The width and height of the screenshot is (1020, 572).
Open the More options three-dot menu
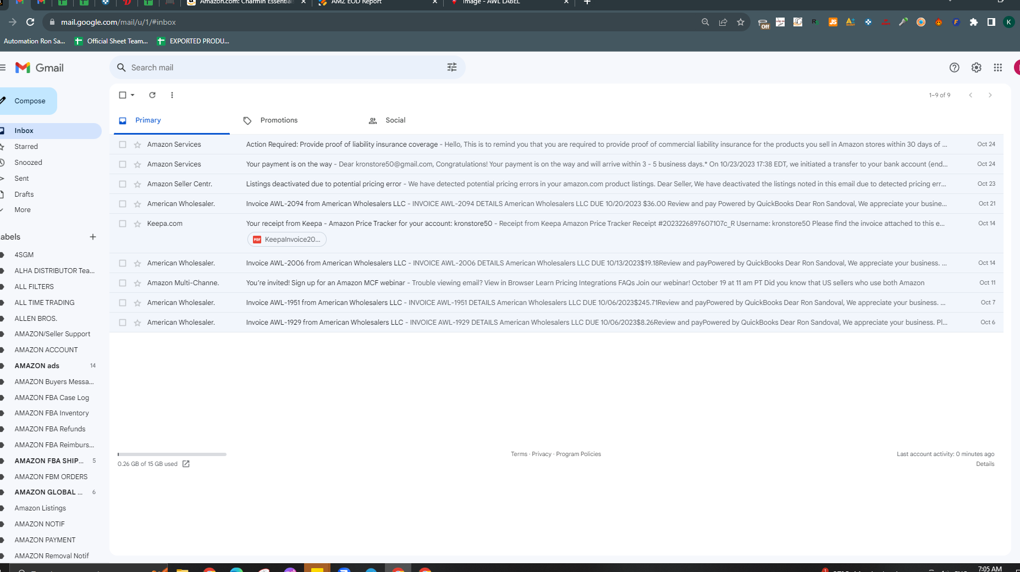click(x=172, y=95)
